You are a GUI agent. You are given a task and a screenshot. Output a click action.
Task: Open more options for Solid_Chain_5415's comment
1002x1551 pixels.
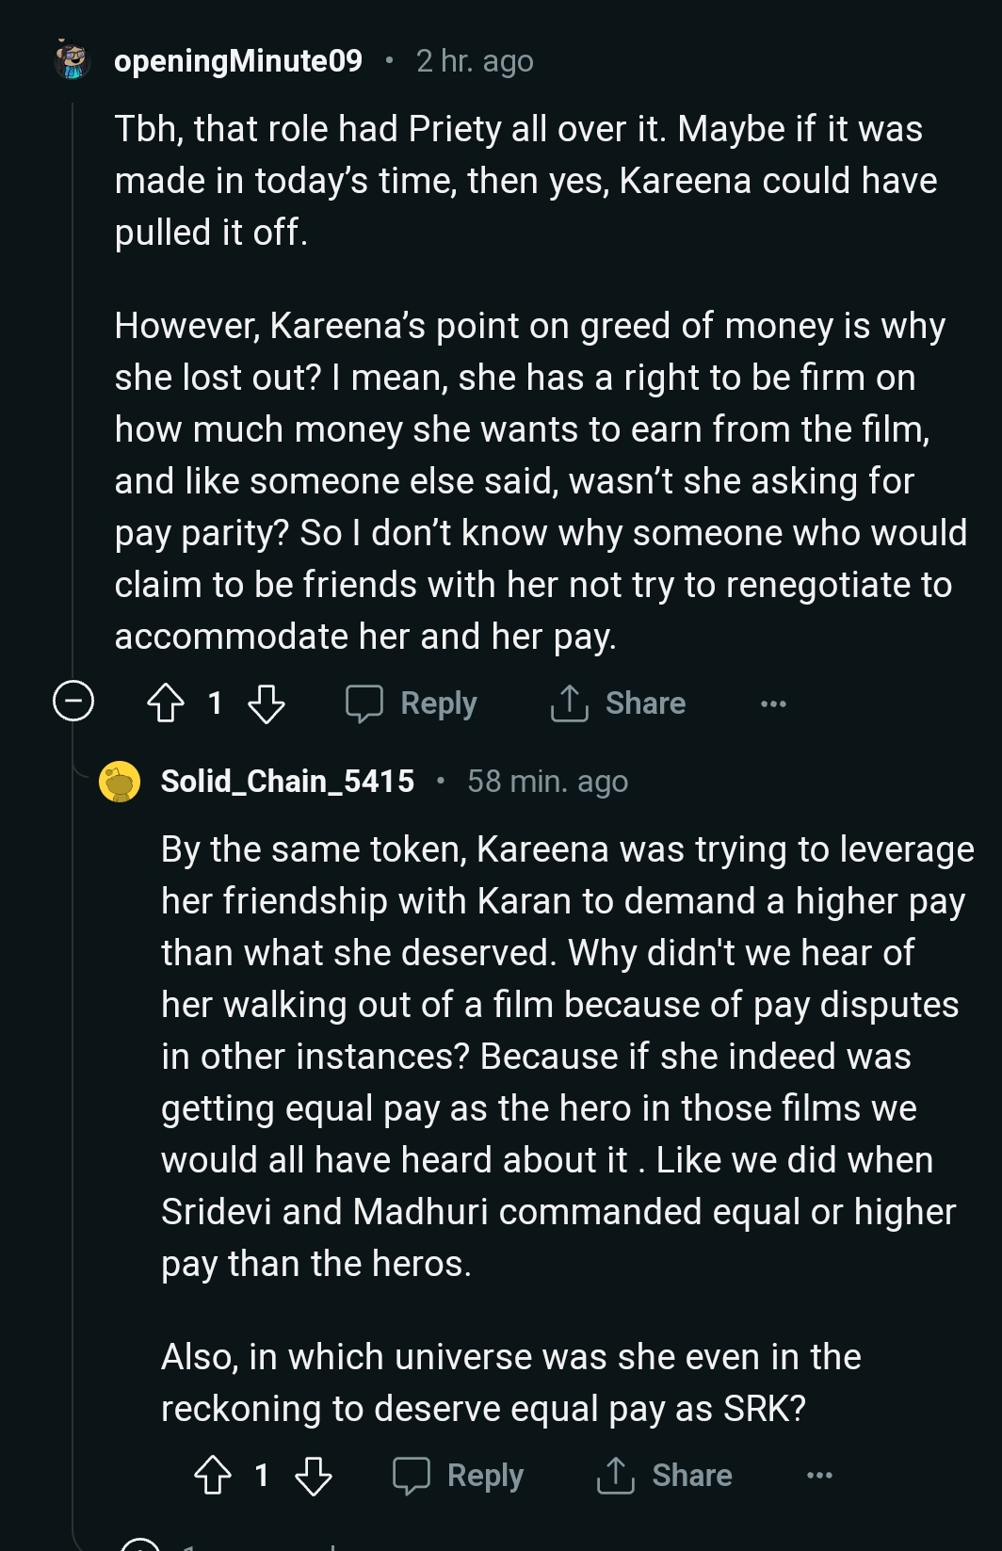pos(819,1476)
